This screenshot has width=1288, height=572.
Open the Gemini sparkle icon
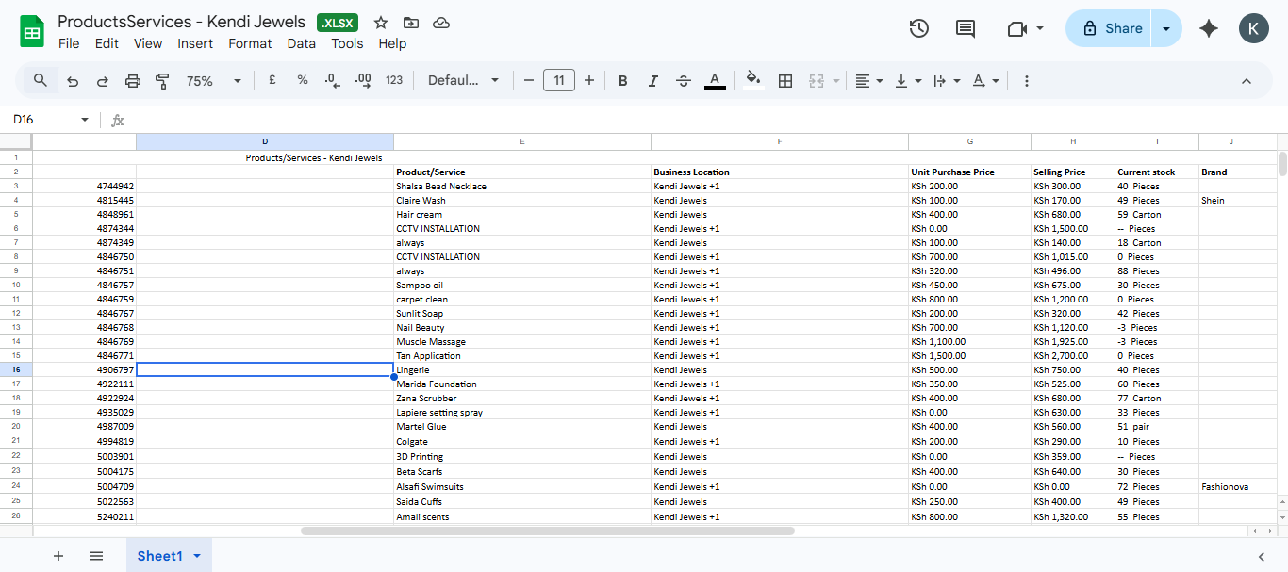tap(1209, 28)
